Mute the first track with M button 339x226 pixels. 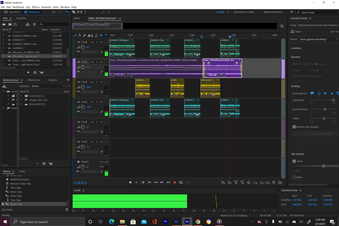92,42
